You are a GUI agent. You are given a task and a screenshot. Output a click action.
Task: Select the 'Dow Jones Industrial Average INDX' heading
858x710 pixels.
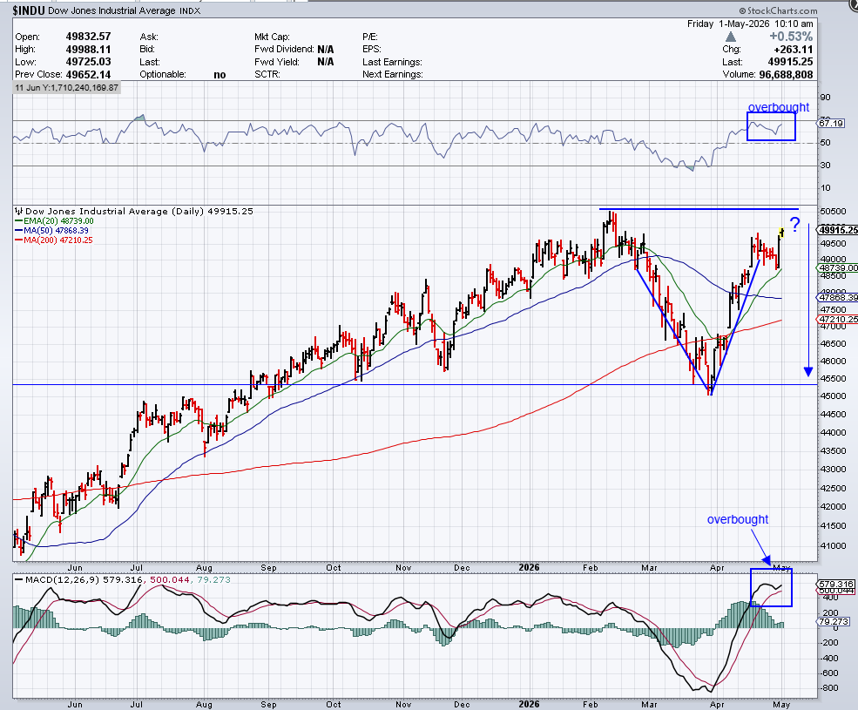point(125,10)
